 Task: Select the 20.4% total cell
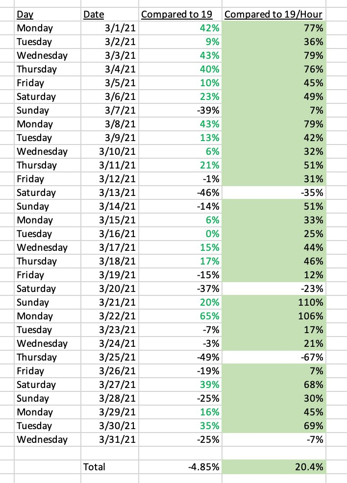coord(273,467)
